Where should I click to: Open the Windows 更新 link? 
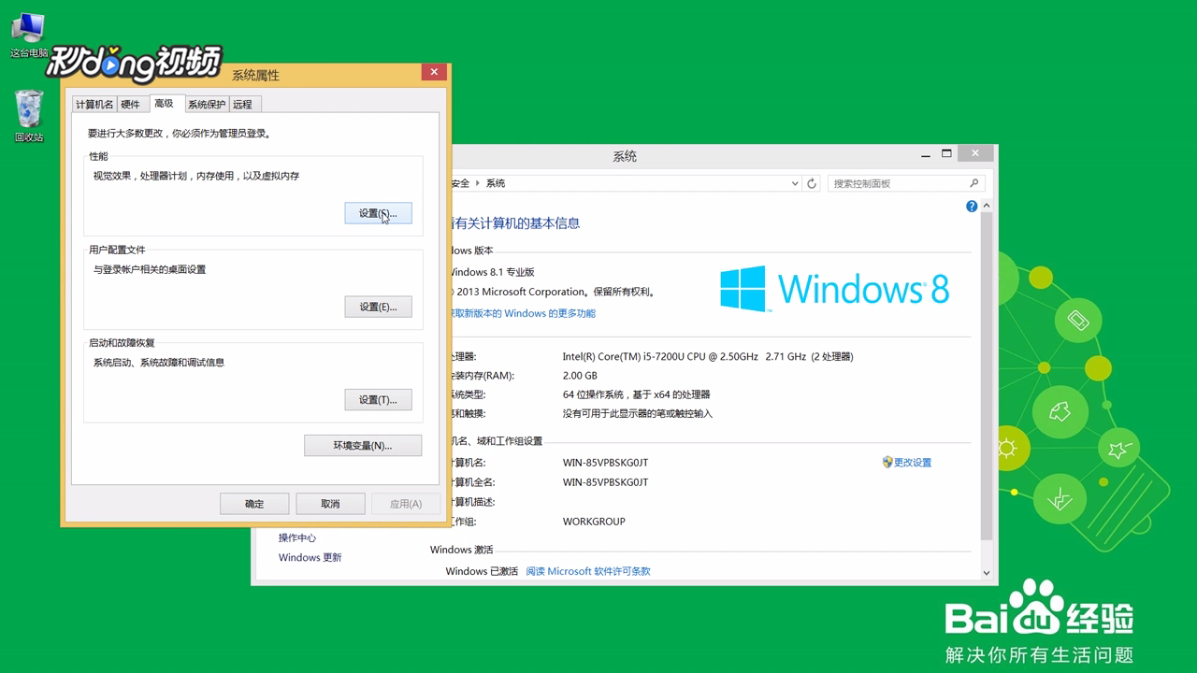(310, 557)
